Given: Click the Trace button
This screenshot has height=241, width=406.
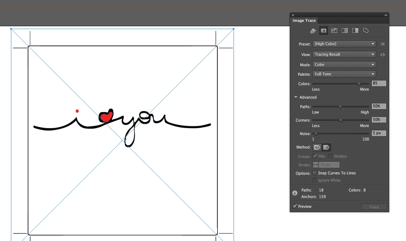Looking at the screenshot, I should 374,207.
